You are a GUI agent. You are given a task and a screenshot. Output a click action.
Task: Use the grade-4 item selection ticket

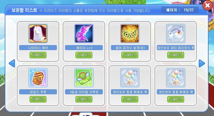84,99
